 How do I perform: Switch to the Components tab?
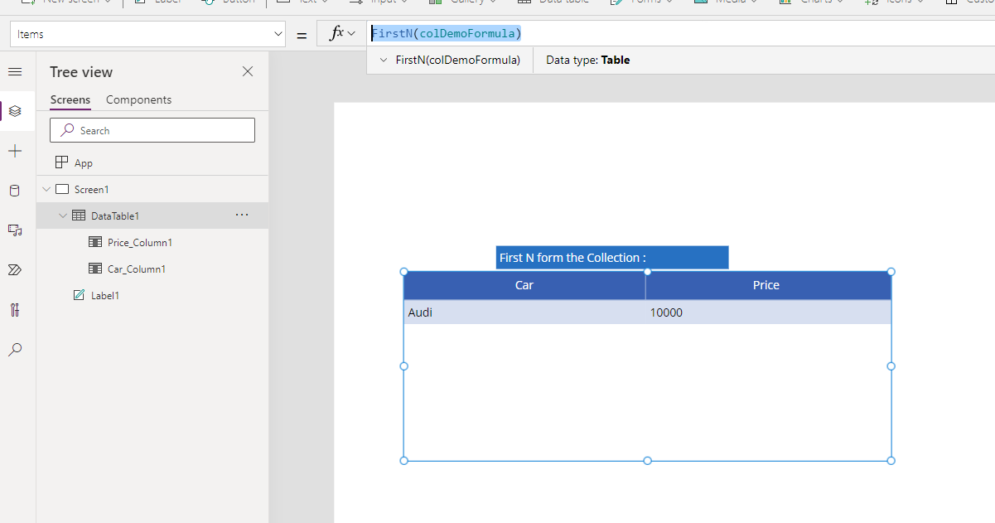click(139, 100)
